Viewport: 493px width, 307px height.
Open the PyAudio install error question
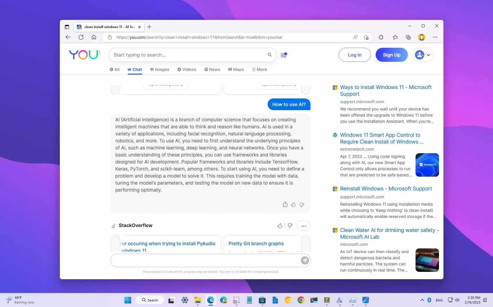[x=168, y=247]
